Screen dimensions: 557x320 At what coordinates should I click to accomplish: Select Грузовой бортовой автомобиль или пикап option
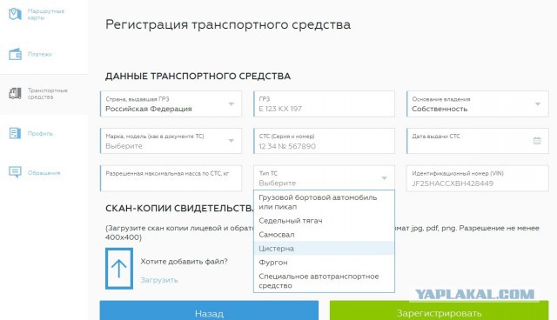pyautogui.click(x=324, y=202)
